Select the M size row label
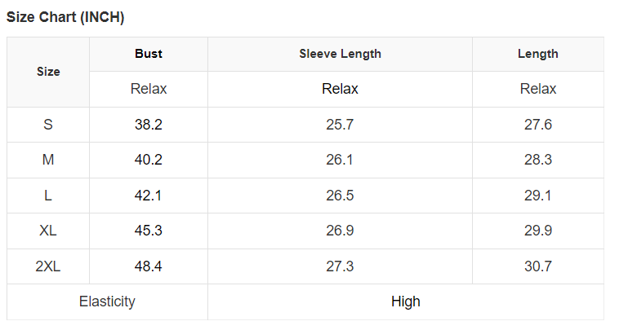 click(x=48, y=160)
